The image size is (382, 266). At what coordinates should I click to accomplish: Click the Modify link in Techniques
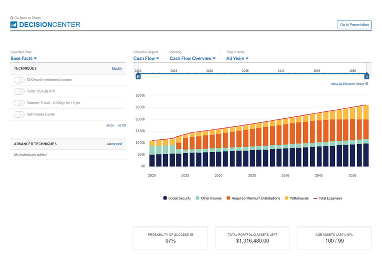(x=117, y=69)
